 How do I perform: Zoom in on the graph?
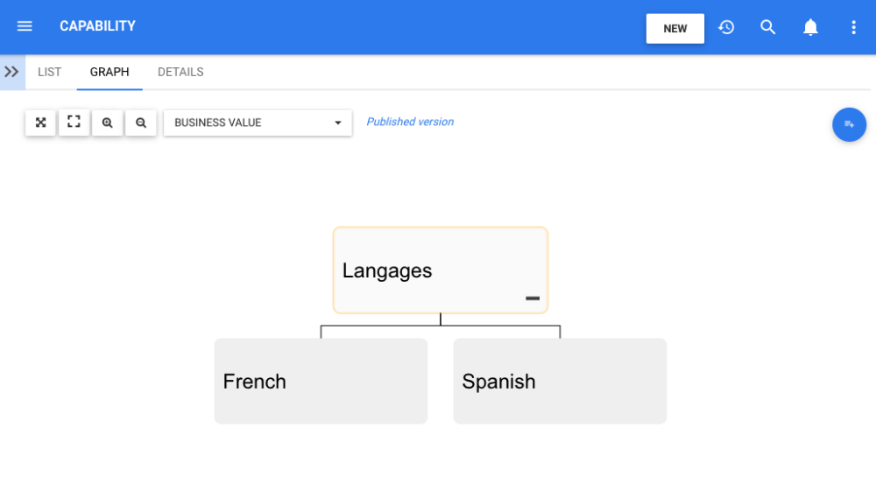[x=107, y=123]
